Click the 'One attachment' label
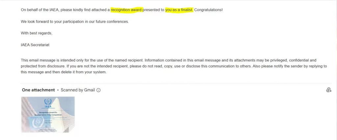This screenshot has height=140, width=337. [38, 90]
